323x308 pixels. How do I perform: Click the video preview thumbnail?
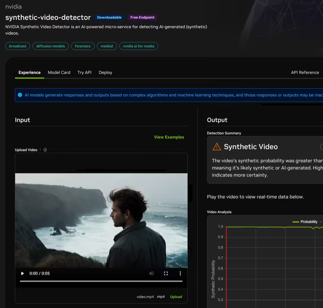point(101,220)
